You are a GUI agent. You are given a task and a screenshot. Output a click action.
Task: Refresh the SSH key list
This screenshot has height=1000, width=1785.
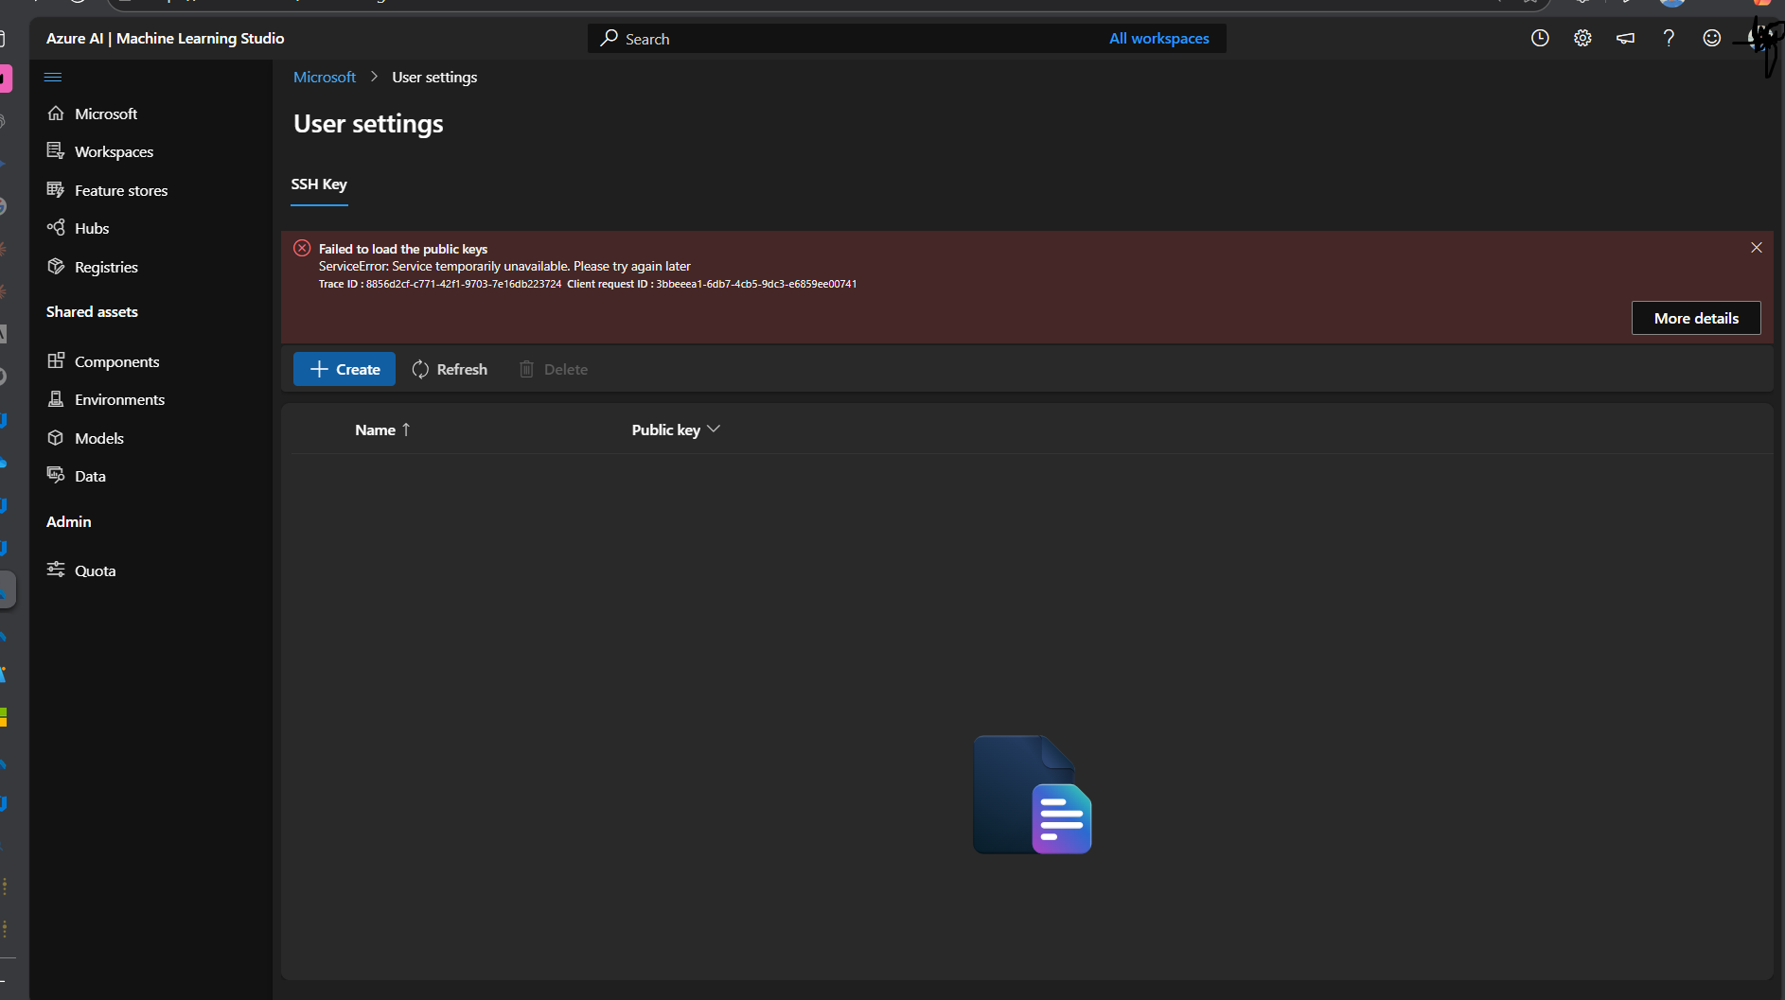(x=450, y=369)
